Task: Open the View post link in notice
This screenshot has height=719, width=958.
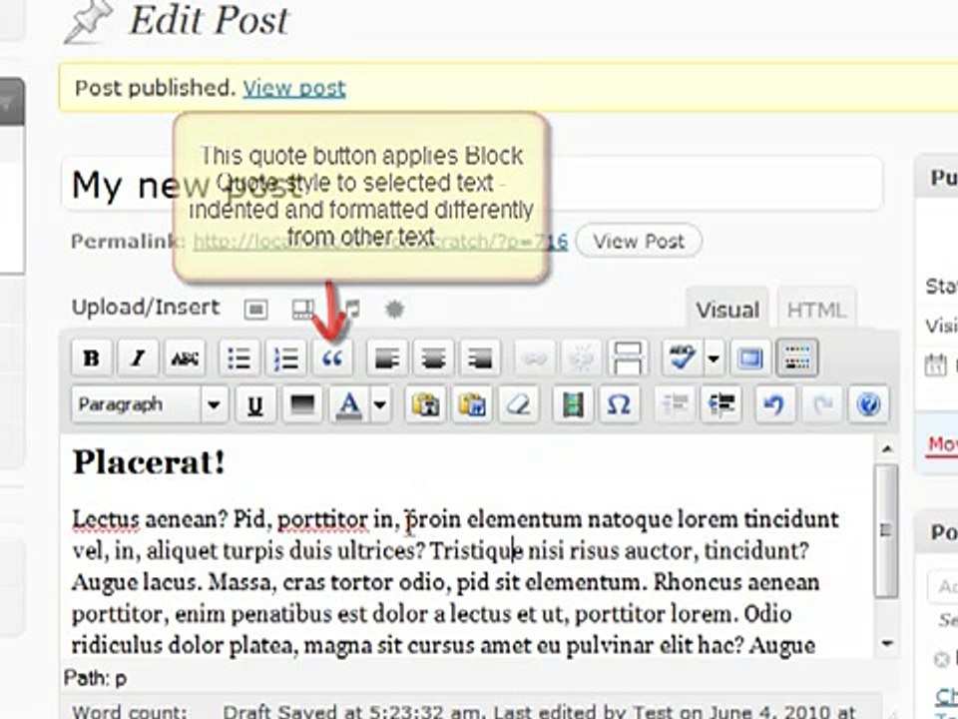Action: coord(294,89)
